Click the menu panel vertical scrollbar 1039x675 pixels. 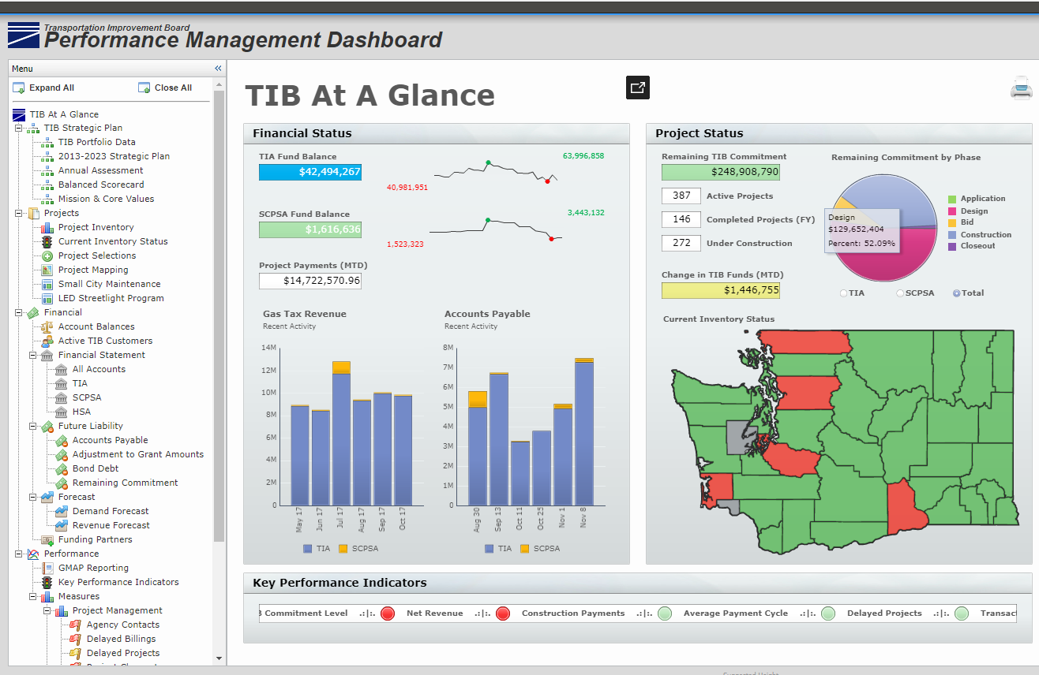click(x=219, y=315)
